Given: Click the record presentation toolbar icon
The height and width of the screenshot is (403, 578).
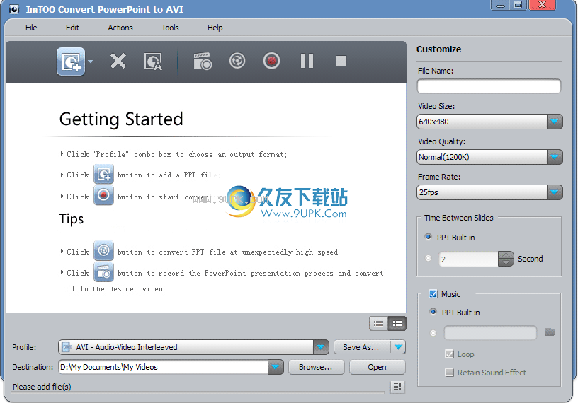Looking at the screenshot, I should click(x=203, y=61).
